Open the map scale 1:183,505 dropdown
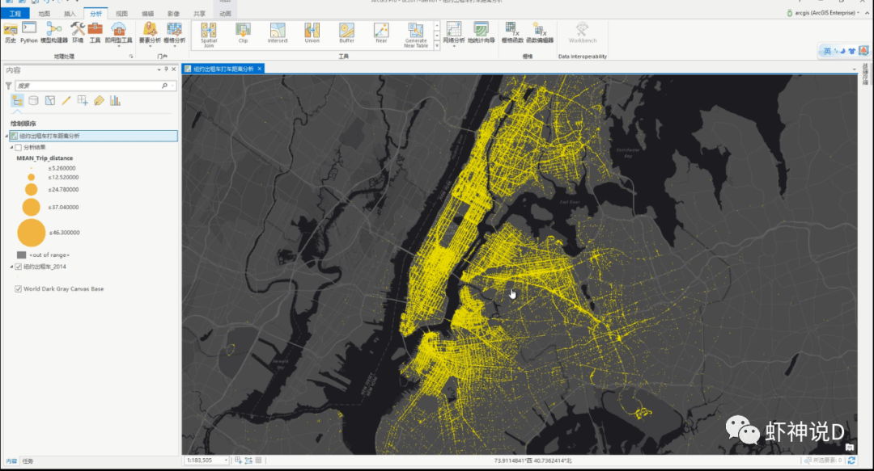874x471 pixels. tap(226, 460)
